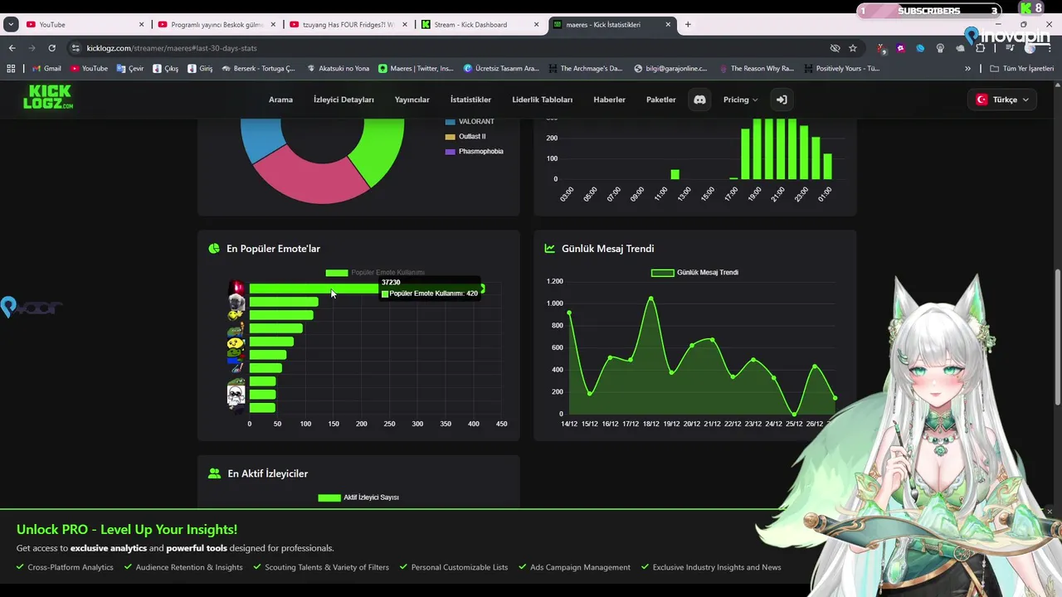Image resolution: width=1062 pixels, height=597 pixels.
Task: Show more bookmarks with the double chevron
Action: click(x=967, y=68)
